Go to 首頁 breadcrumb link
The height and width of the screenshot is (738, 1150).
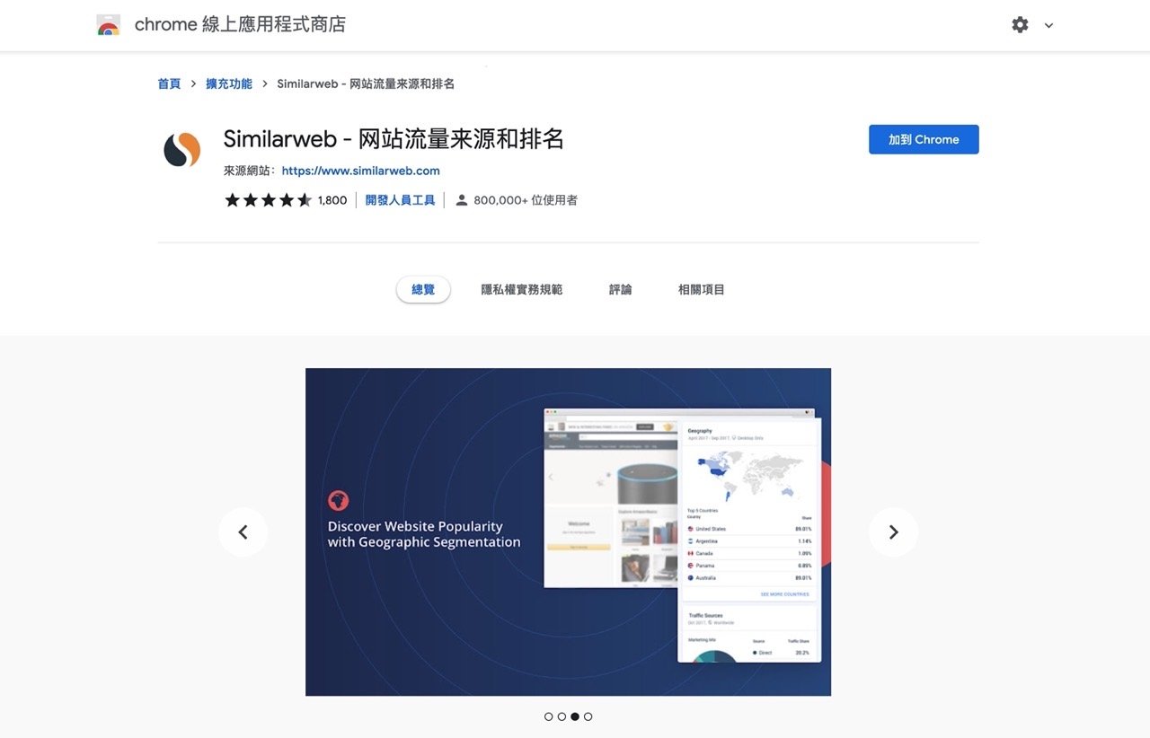point(169,83)
